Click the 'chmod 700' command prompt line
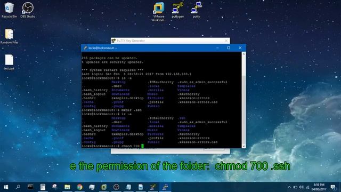Image resolution: width=341 pixels, height=192 pixels. [x=112, y=146]
